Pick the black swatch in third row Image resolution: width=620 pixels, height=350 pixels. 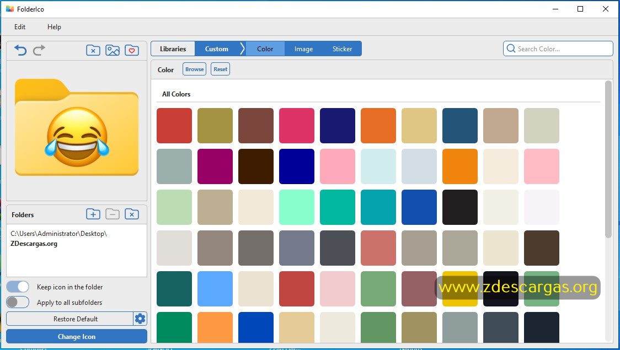(x=460, y=207)
